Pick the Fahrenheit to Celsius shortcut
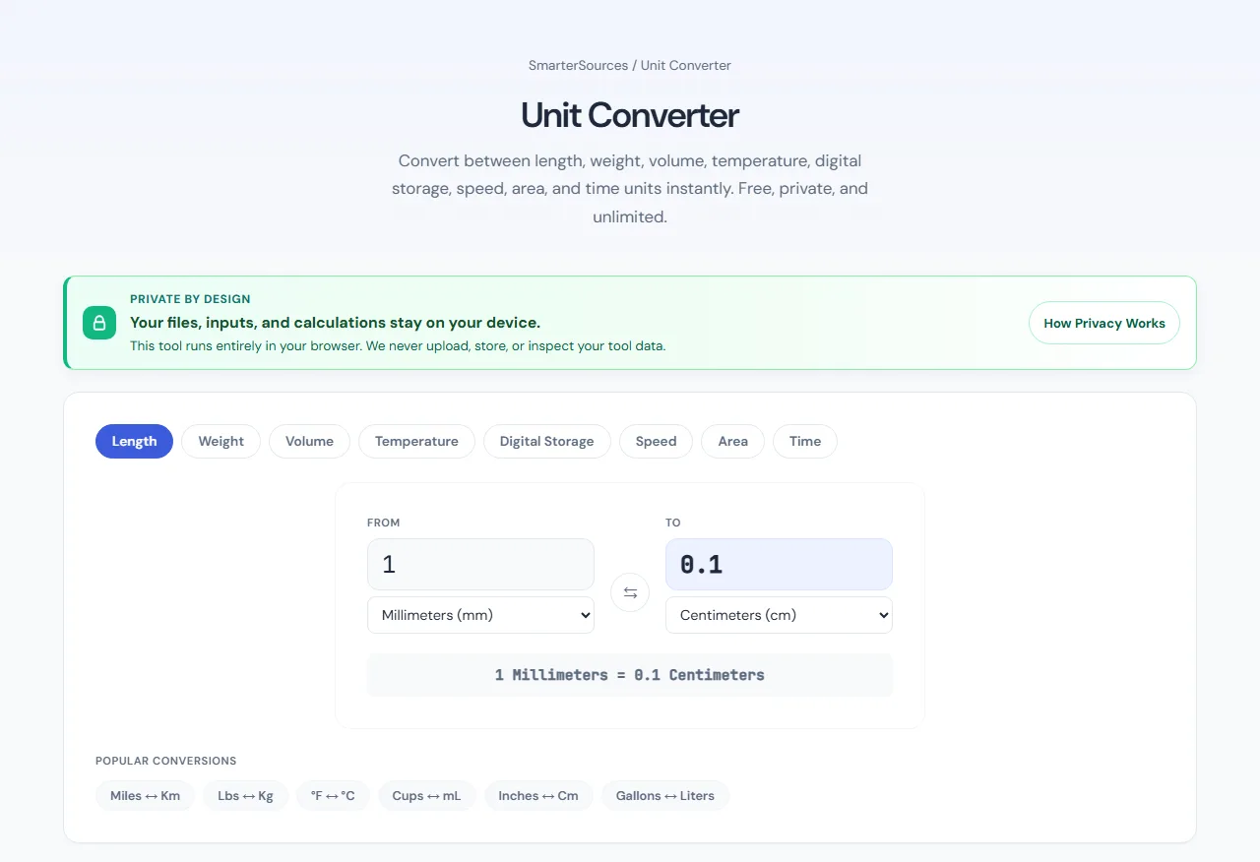The image size is (1260, 862). (333, 795)
